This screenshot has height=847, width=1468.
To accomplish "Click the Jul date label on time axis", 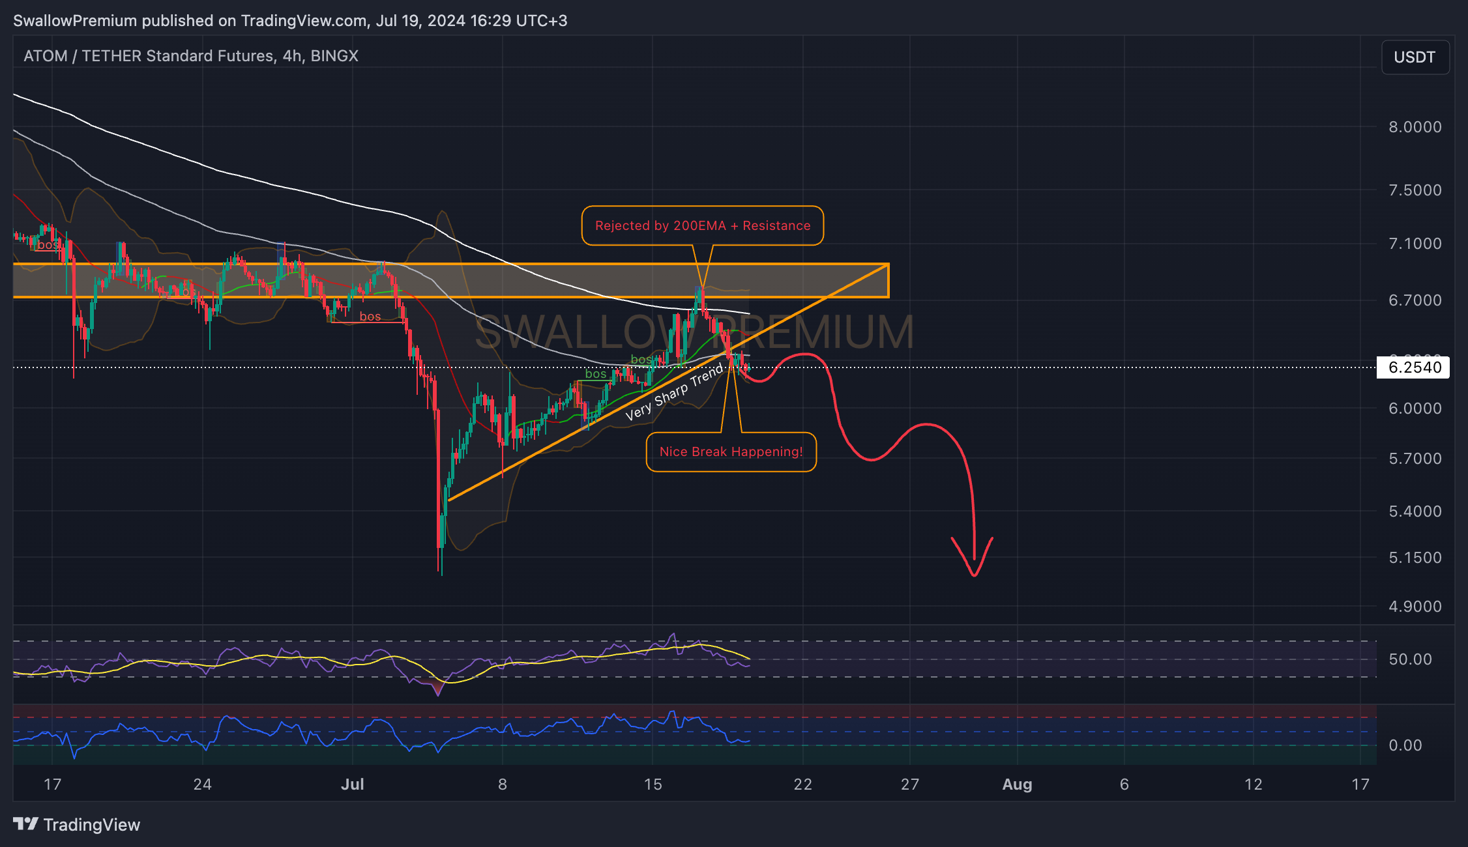I will [353, 784].
